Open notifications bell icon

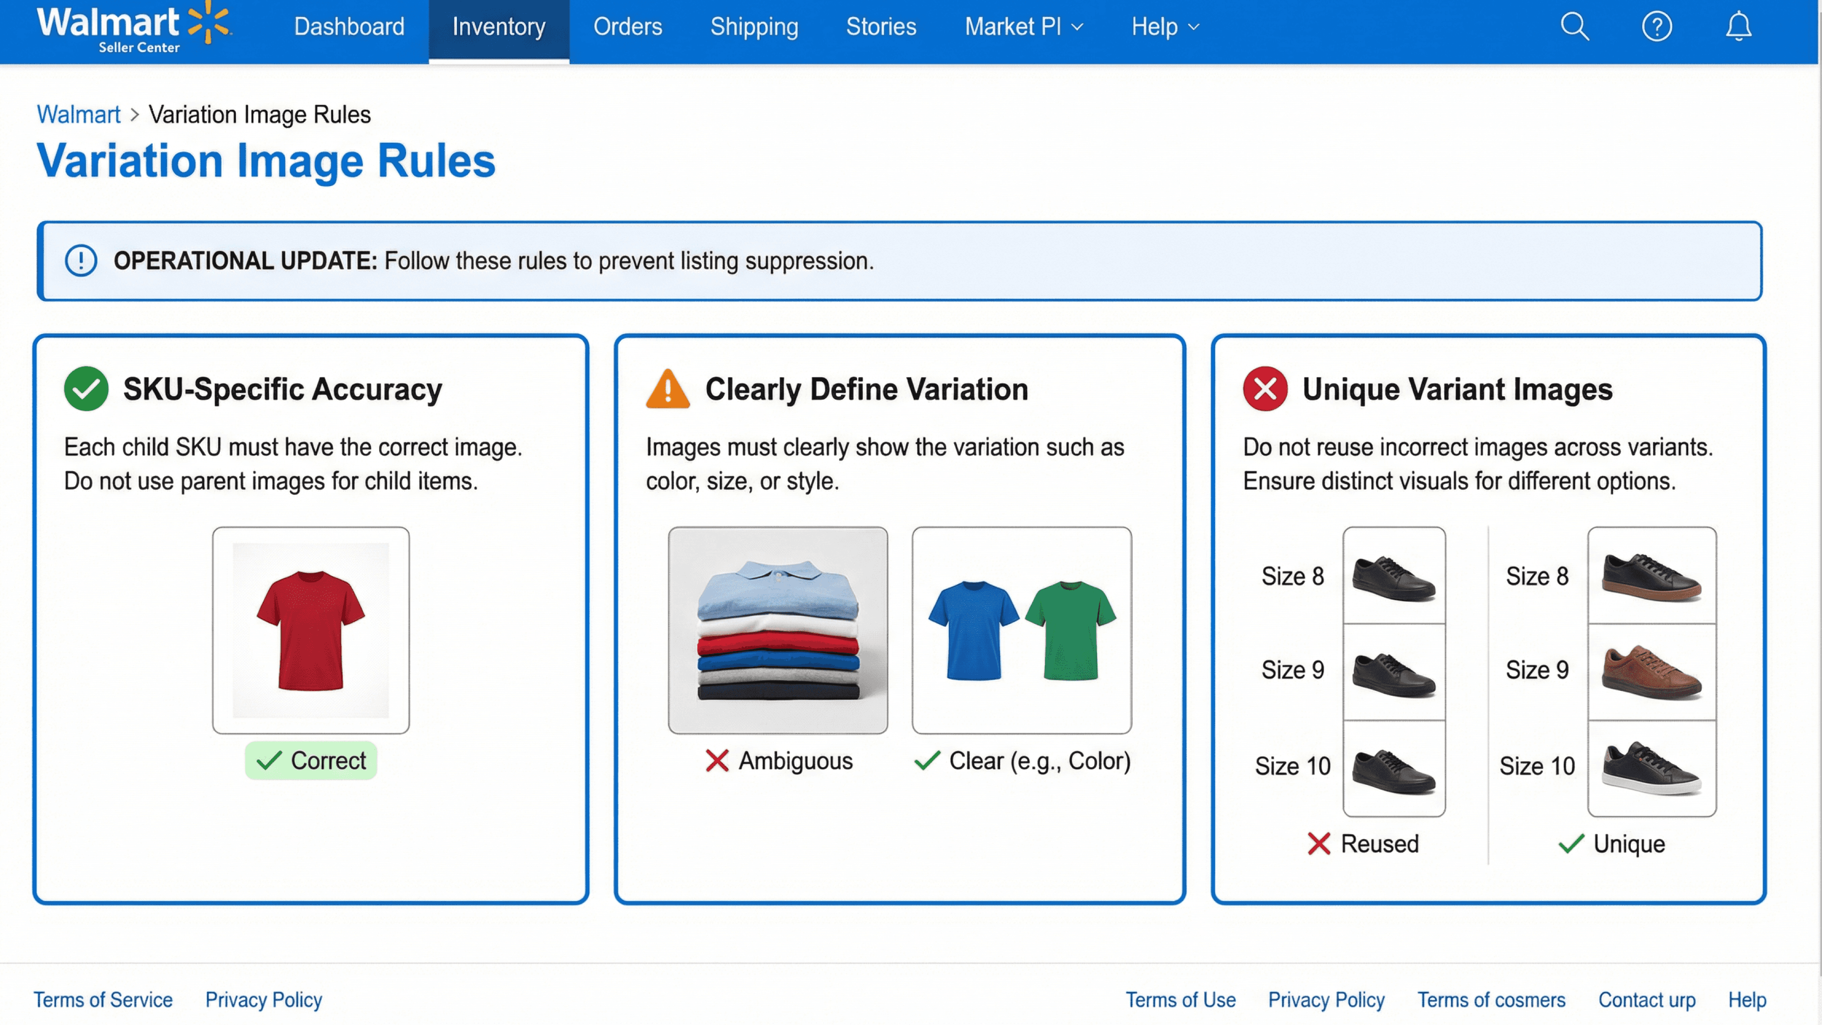[1738, 27]
